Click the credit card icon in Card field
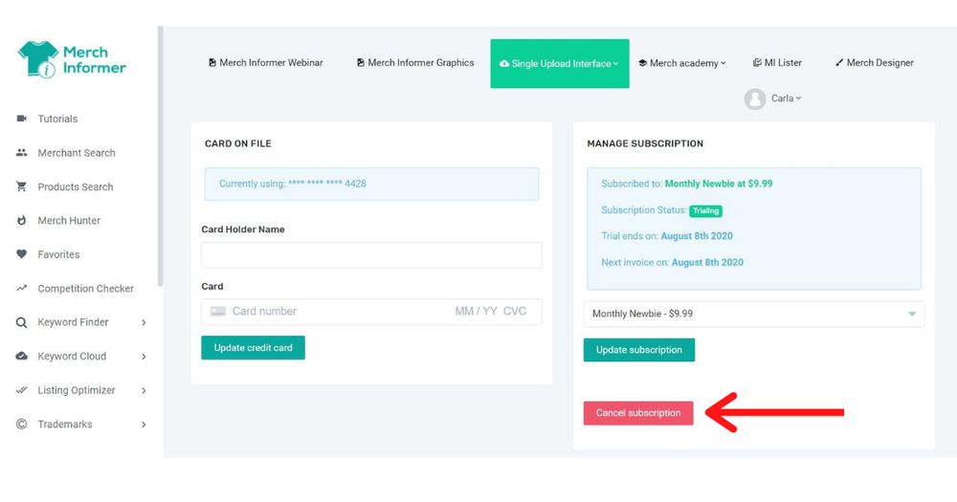The image size is (957, 502). [x=218, y=311]
